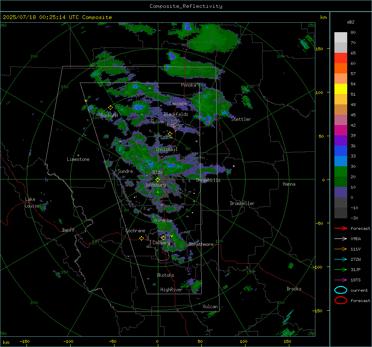This screenshot has height=347, width=372.
Task: Click the HighRiver label
Action: click(172, 290)
